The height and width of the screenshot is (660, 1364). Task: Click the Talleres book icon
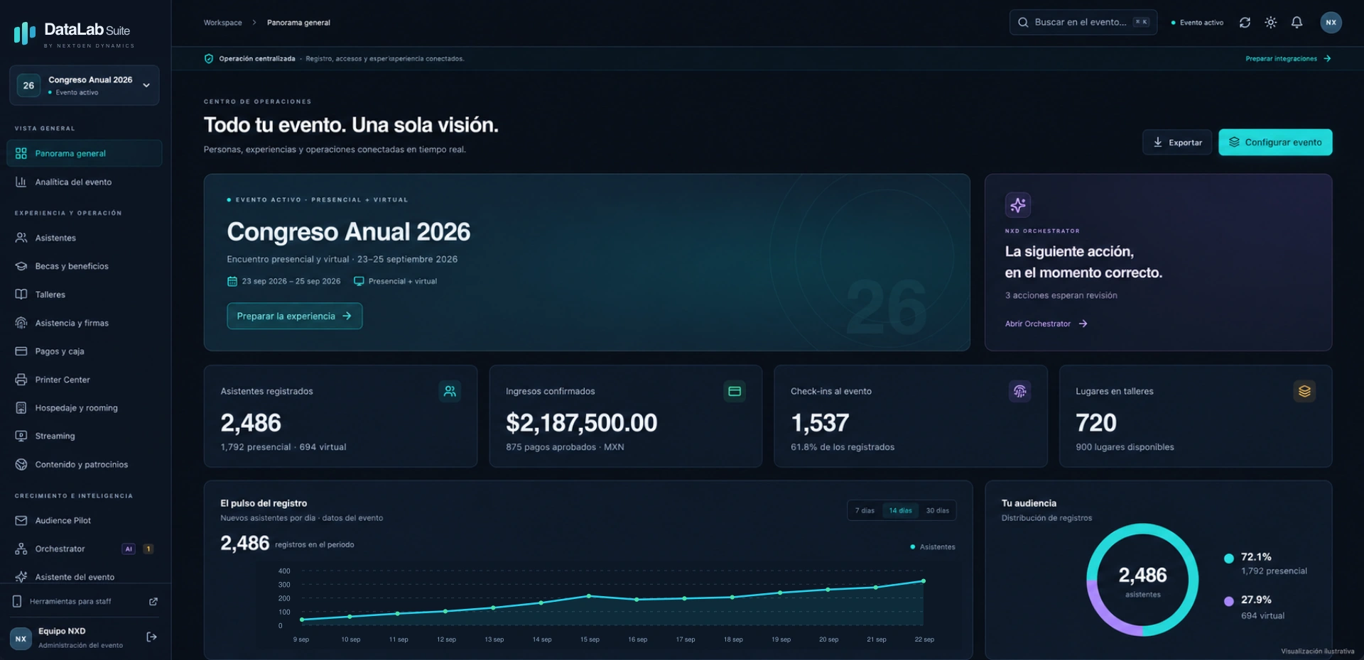[x=21, y=295]
